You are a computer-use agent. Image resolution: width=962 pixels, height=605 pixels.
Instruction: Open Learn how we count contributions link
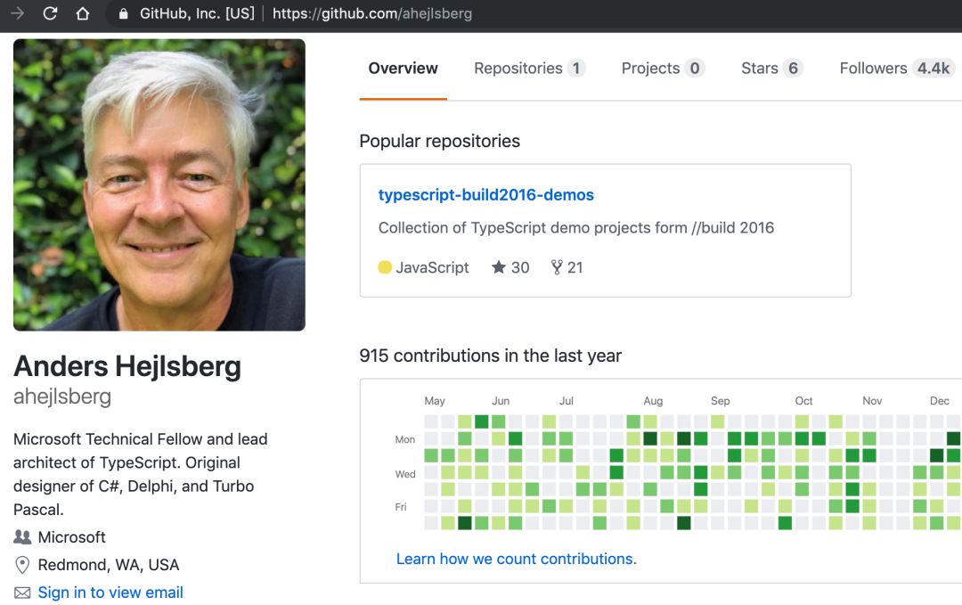coord(517,559)
